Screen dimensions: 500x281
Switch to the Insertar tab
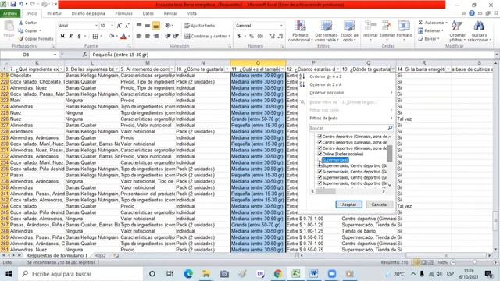[54, 14]
